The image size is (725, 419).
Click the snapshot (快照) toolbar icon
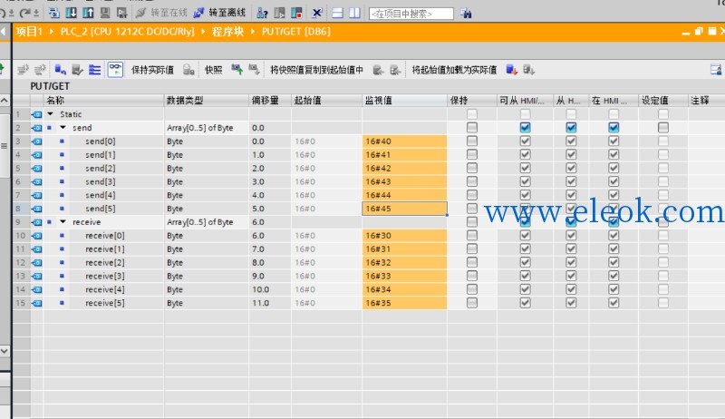237,70
